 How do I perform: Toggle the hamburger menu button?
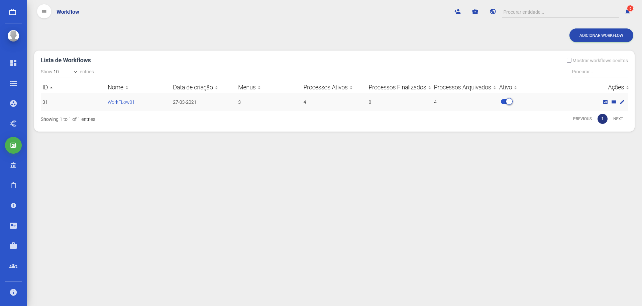(44, 12)
